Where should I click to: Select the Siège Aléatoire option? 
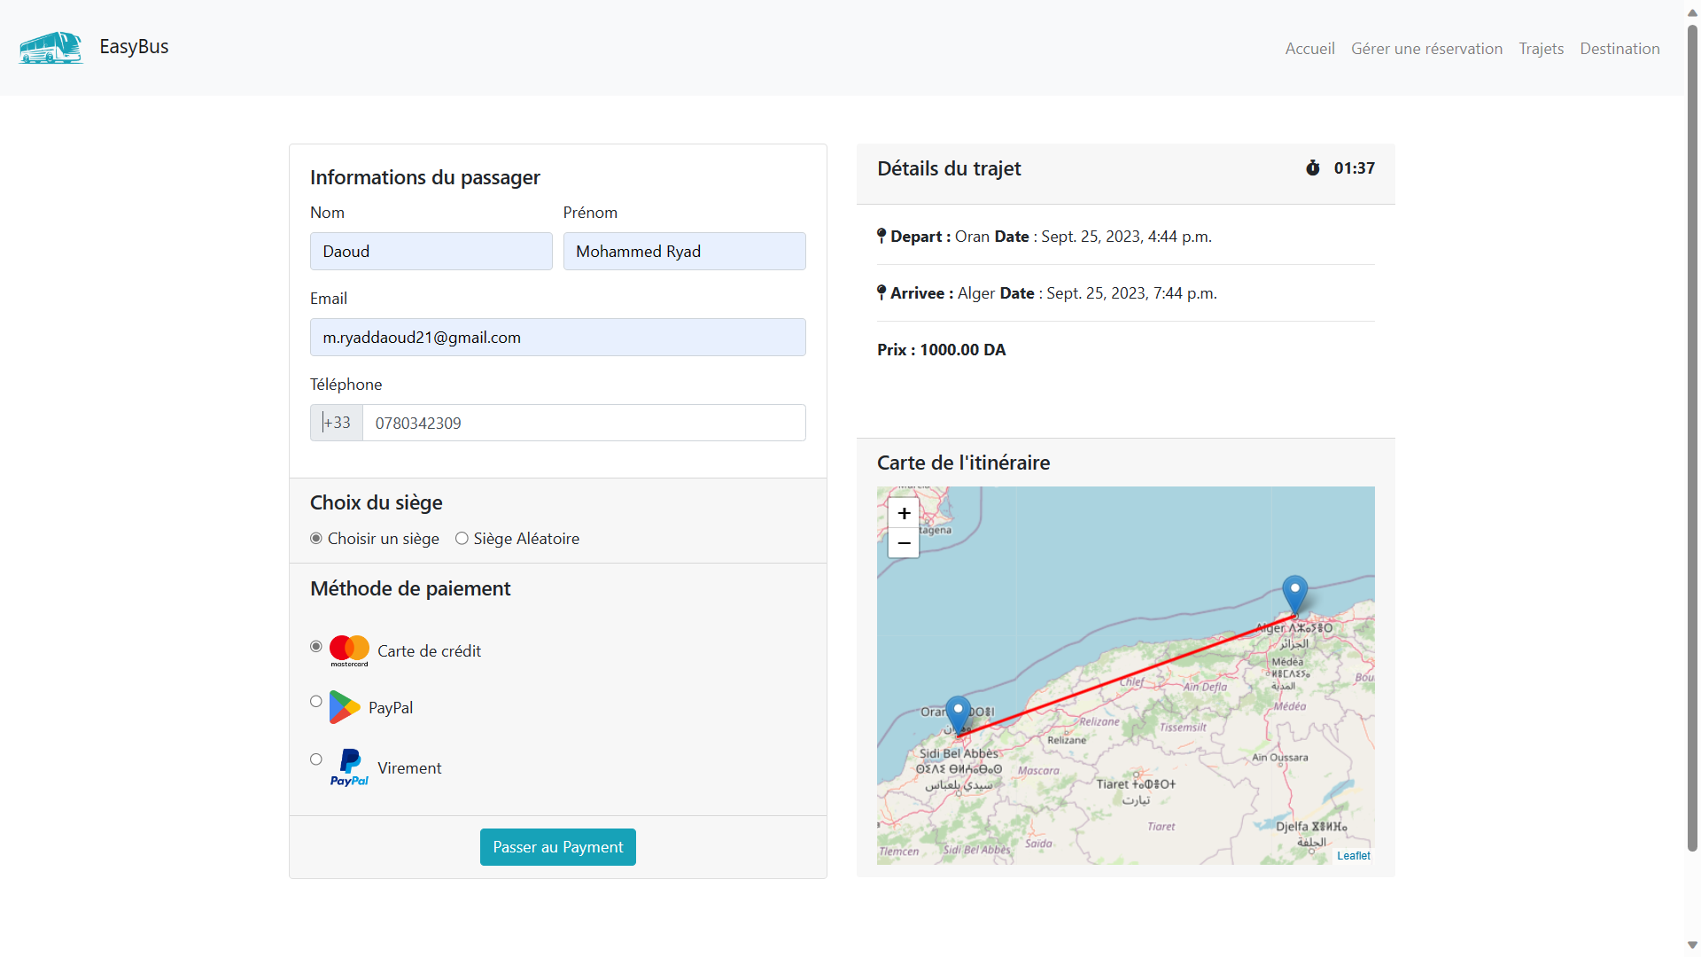[462, 538]
